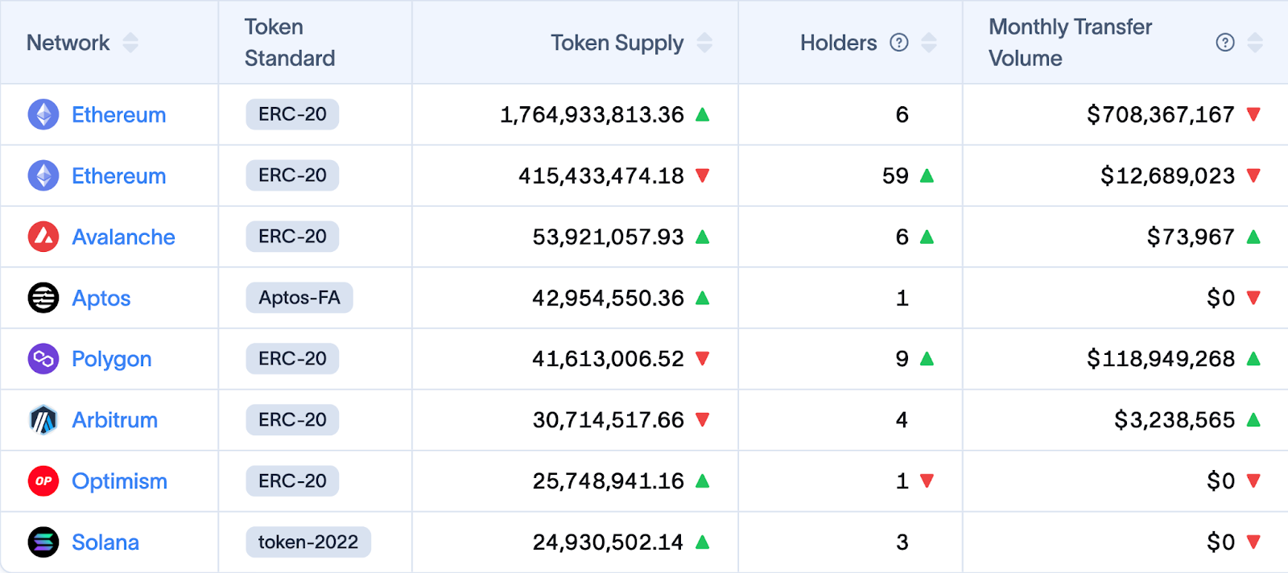
Task: Open Monthly Transfer Volume help icon
Action: click(x=1225, y=43)
